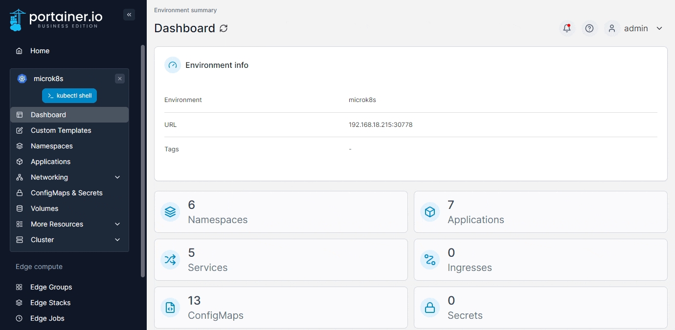Click the sidebar vertical scrollbar
The height and width of the screenshot is (330, 675).
[143, 161]
